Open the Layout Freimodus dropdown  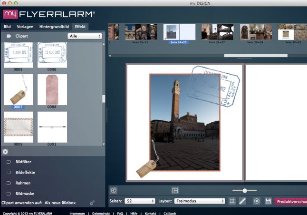(x=199, y=201)
